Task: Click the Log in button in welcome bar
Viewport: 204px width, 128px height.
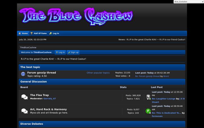Action: (x=60, y=52)
